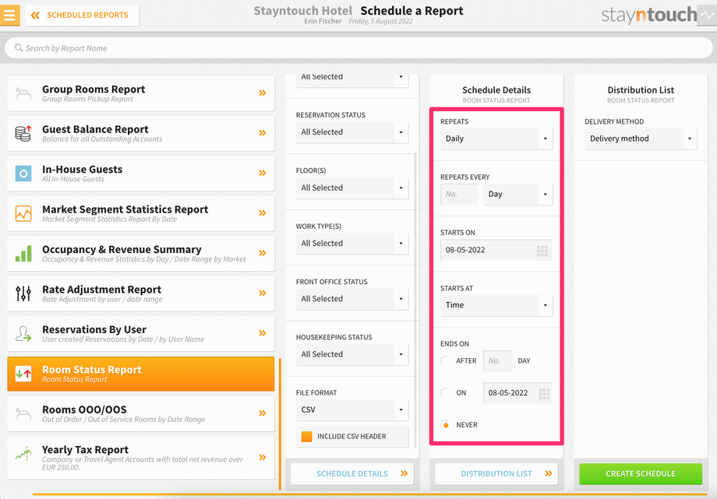Open Group Rooms Report via its chevron
Screen dimensions: 717x499
pyautogui.click(x=263, y=93)
